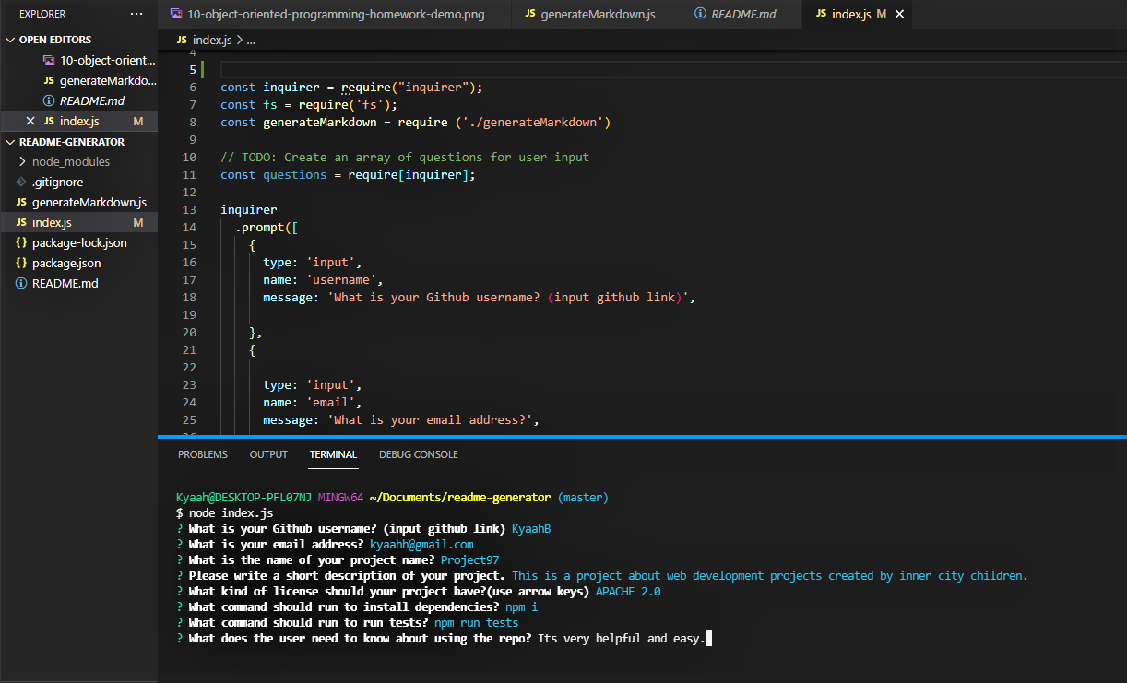
Task: Click the JS icon of generateMarkdown.js in tree
Action: [x=21, y=202]
